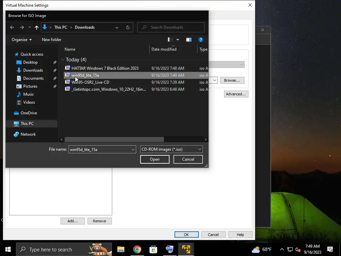Click ISO icon of Getintopc Windows 10 file
Viewport: 341px width, 256px height.
68,89
